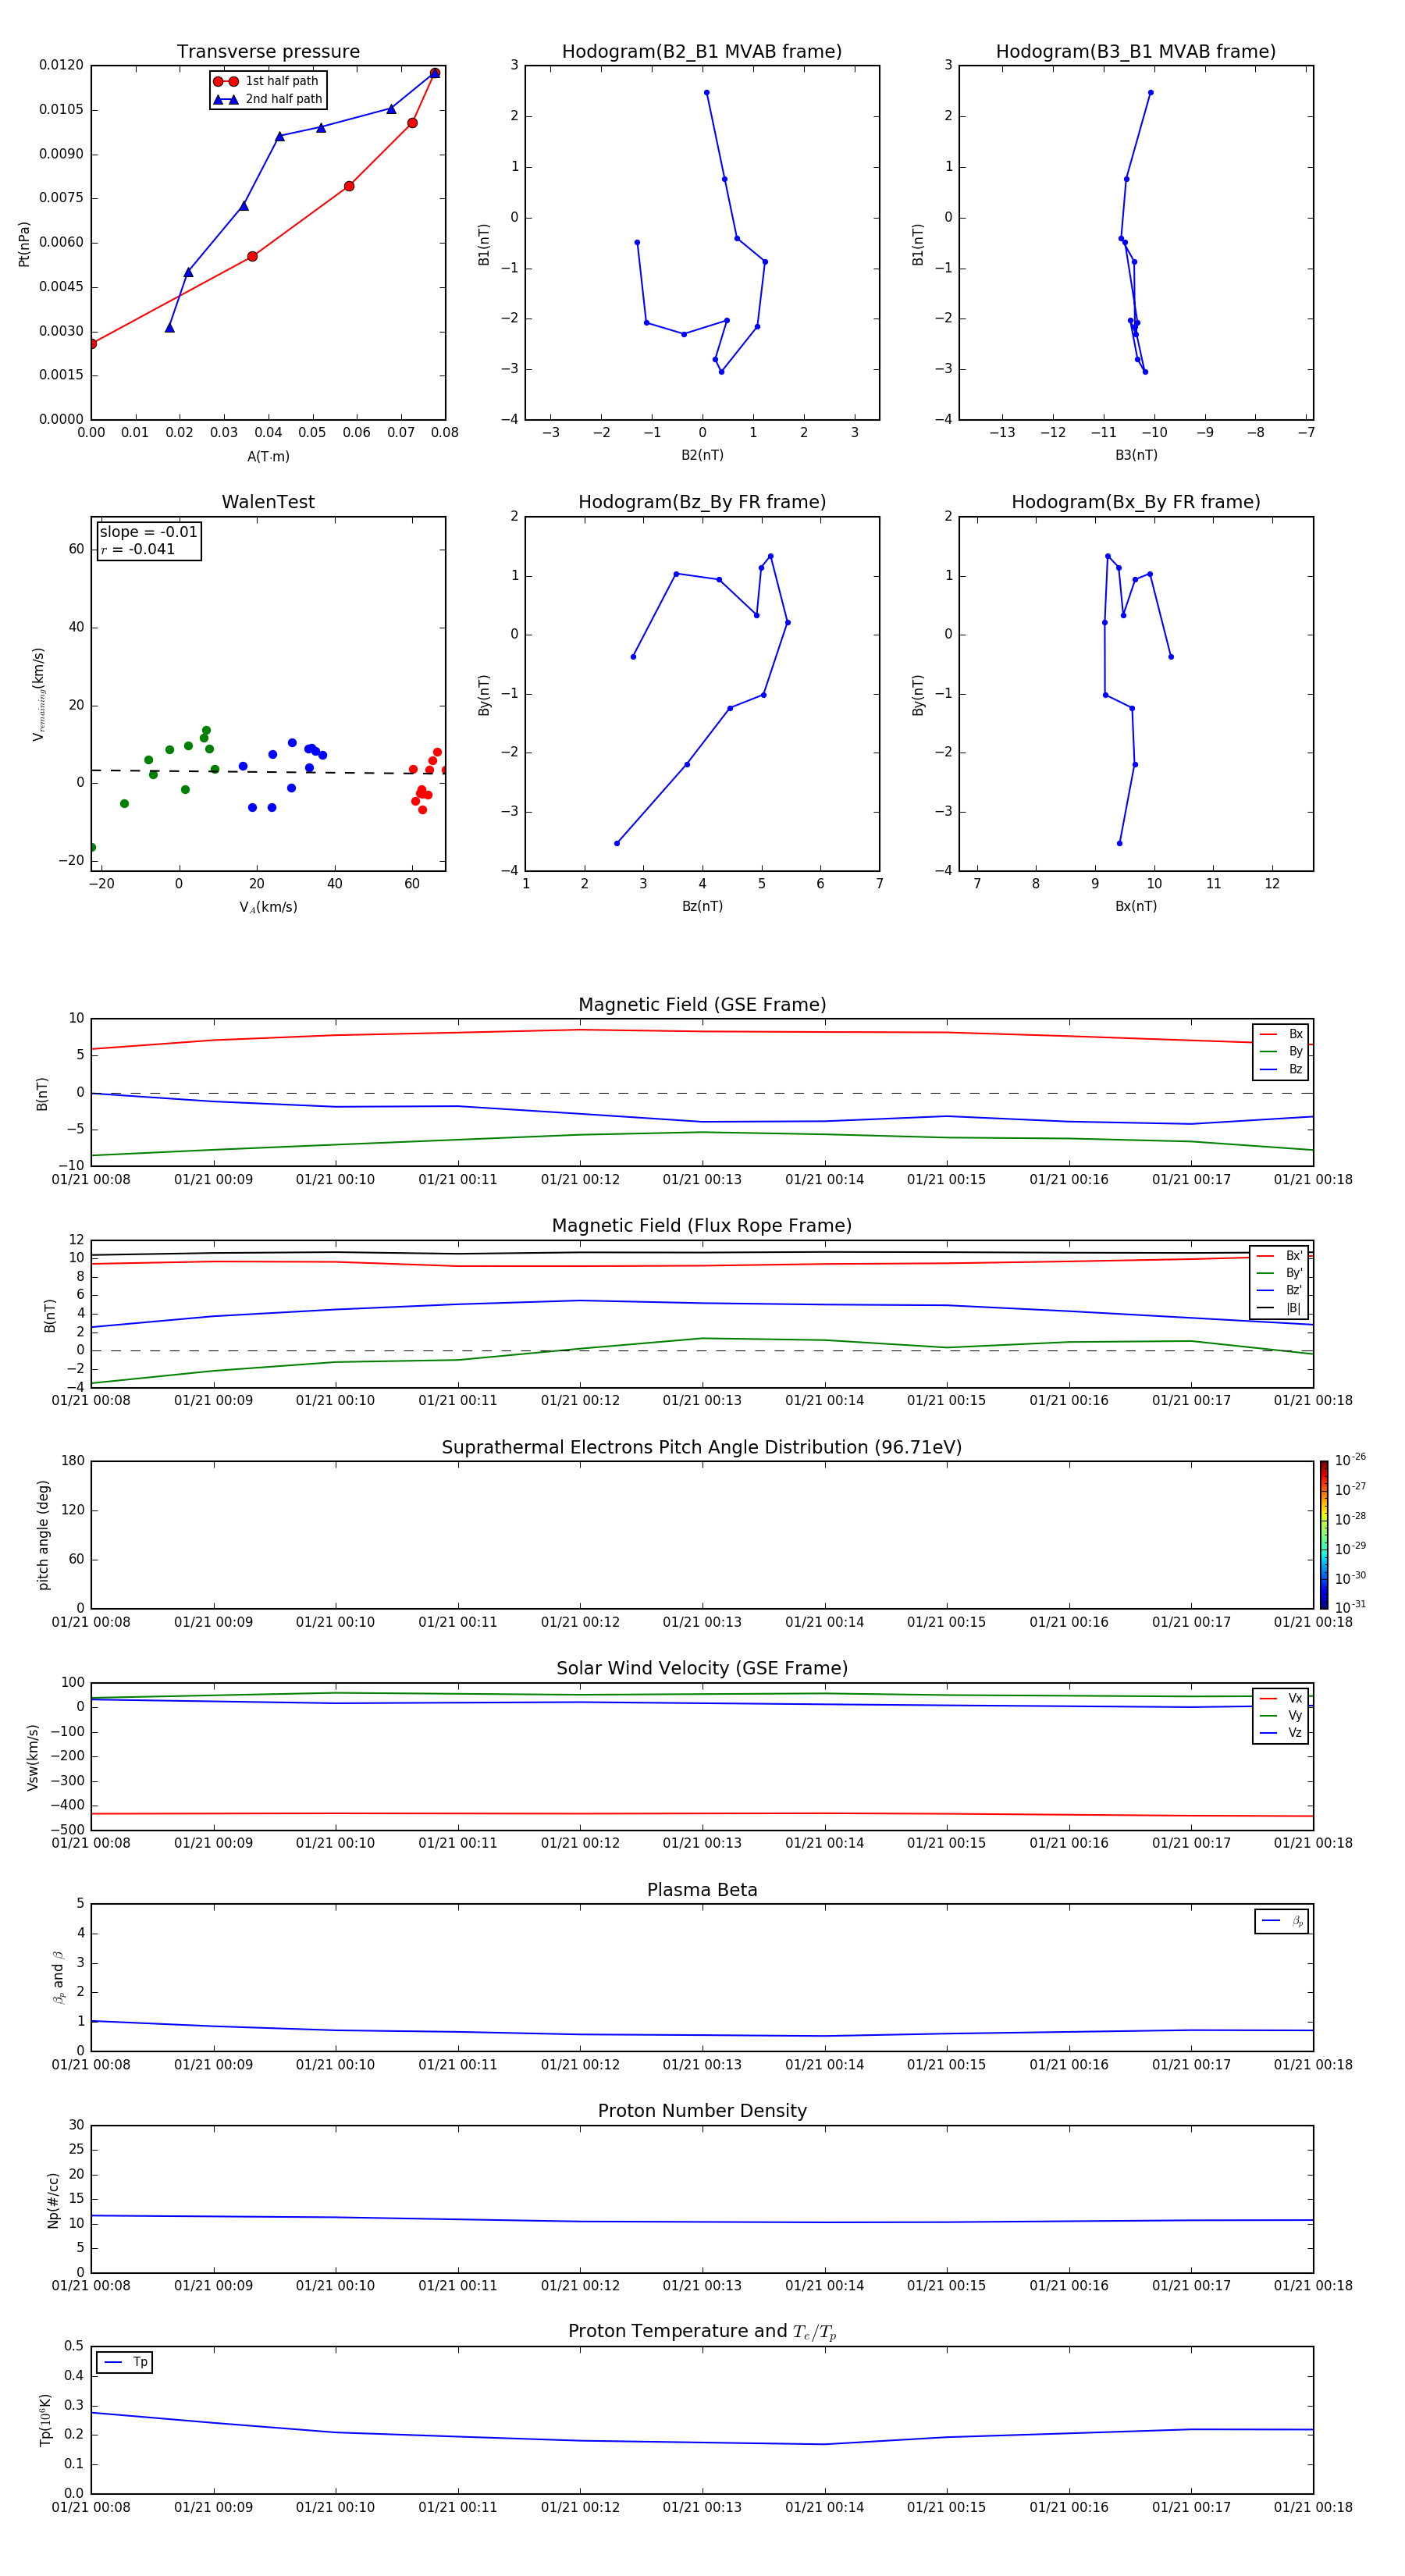This screenshot has height=2576, width=1405.
Task: Click 'Vy' in the solar wind legend
Action: point(1295,1716)
